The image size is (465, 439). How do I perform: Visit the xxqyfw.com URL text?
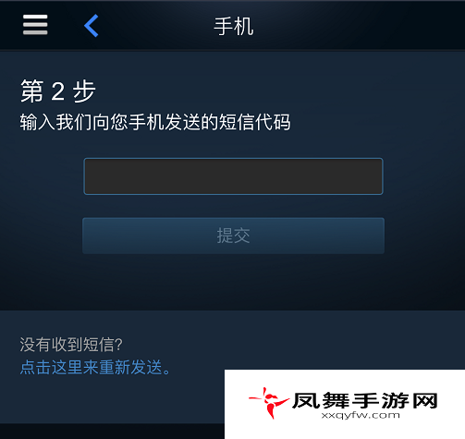[x=361, y=416]
